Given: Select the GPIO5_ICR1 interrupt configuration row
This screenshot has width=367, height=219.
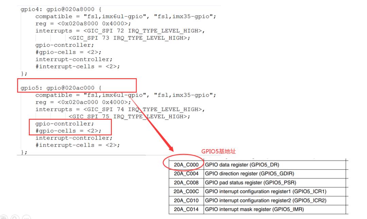Looking at the screenshot, I should [259, 191].
